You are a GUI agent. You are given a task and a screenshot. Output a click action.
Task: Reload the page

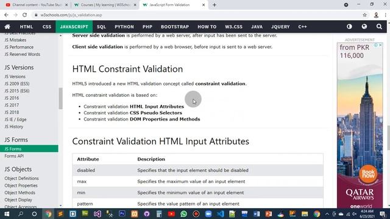[x=24, y=15]
